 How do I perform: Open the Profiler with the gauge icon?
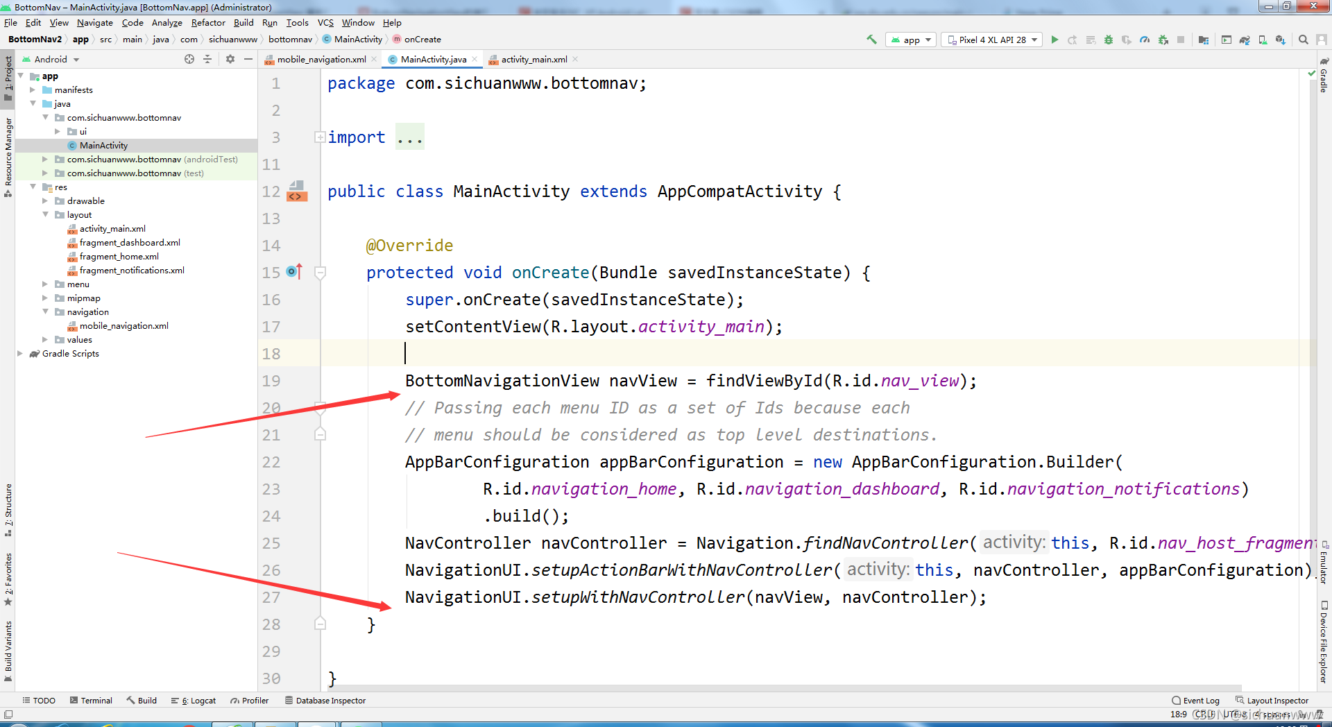[1145, 40]
